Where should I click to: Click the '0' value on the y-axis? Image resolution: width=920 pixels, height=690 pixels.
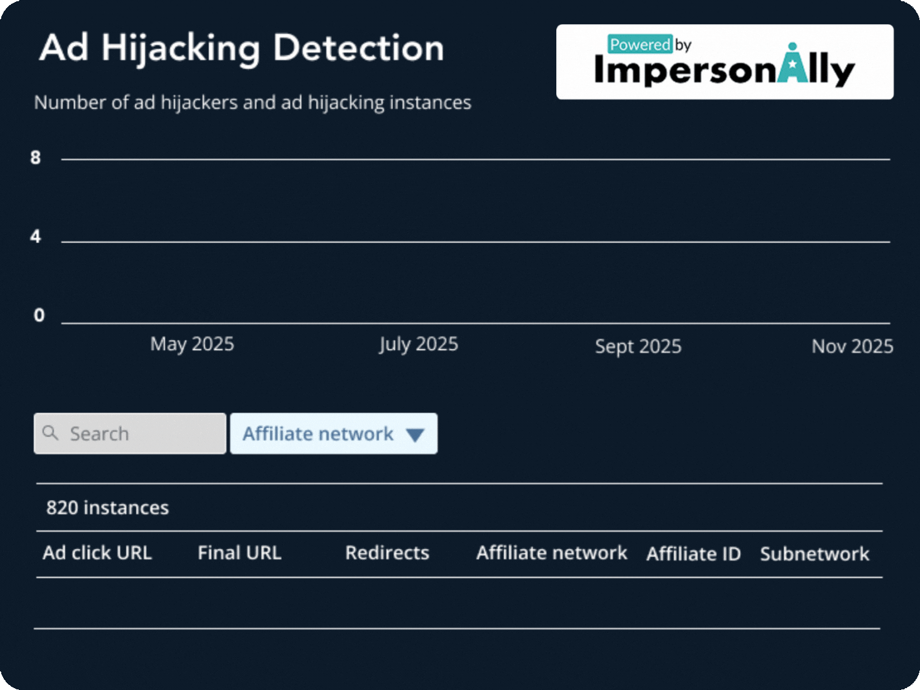click(38, 316)
